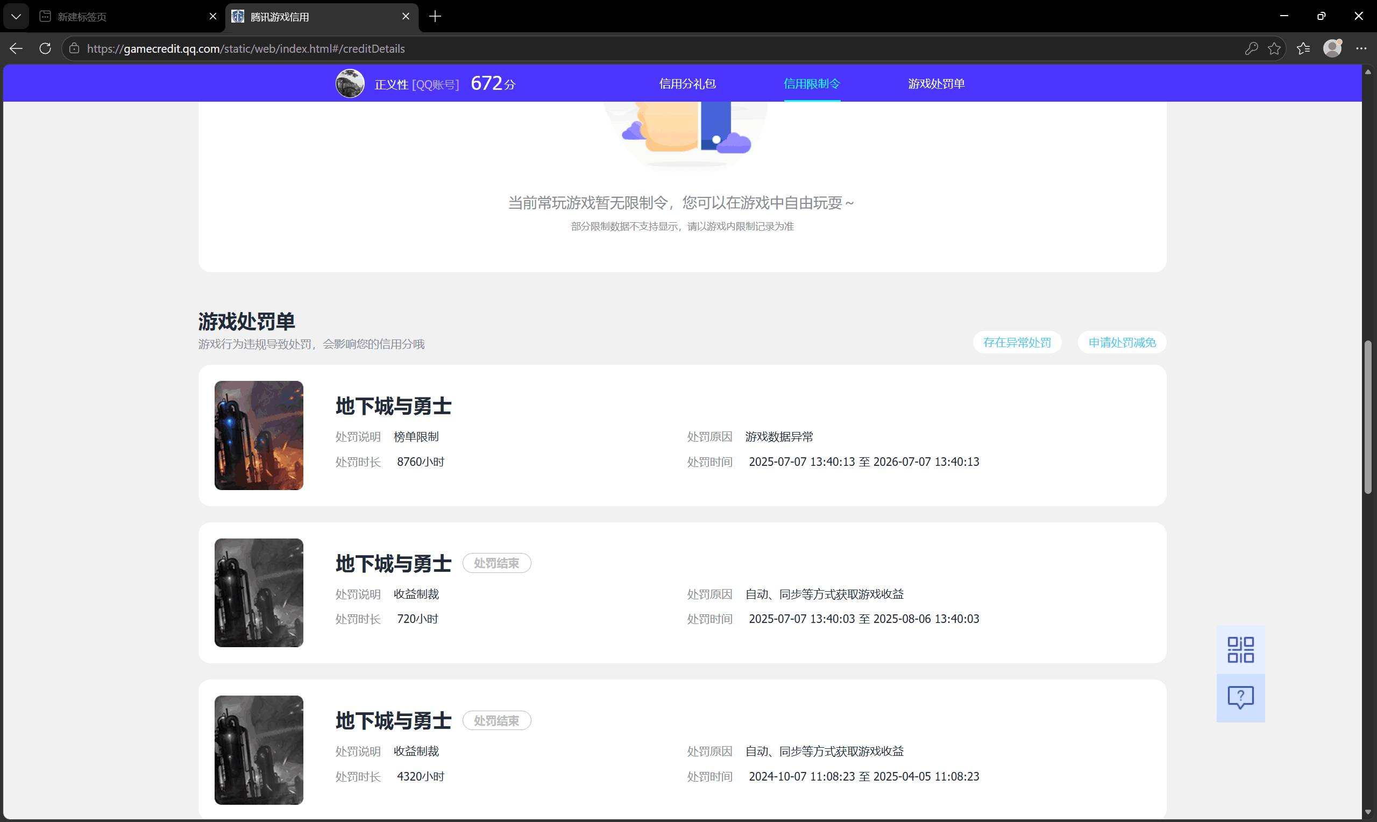Click the 当前常玩游戏暂无限制令 message
Screen dimensions: 1377x822
point(681,203)
